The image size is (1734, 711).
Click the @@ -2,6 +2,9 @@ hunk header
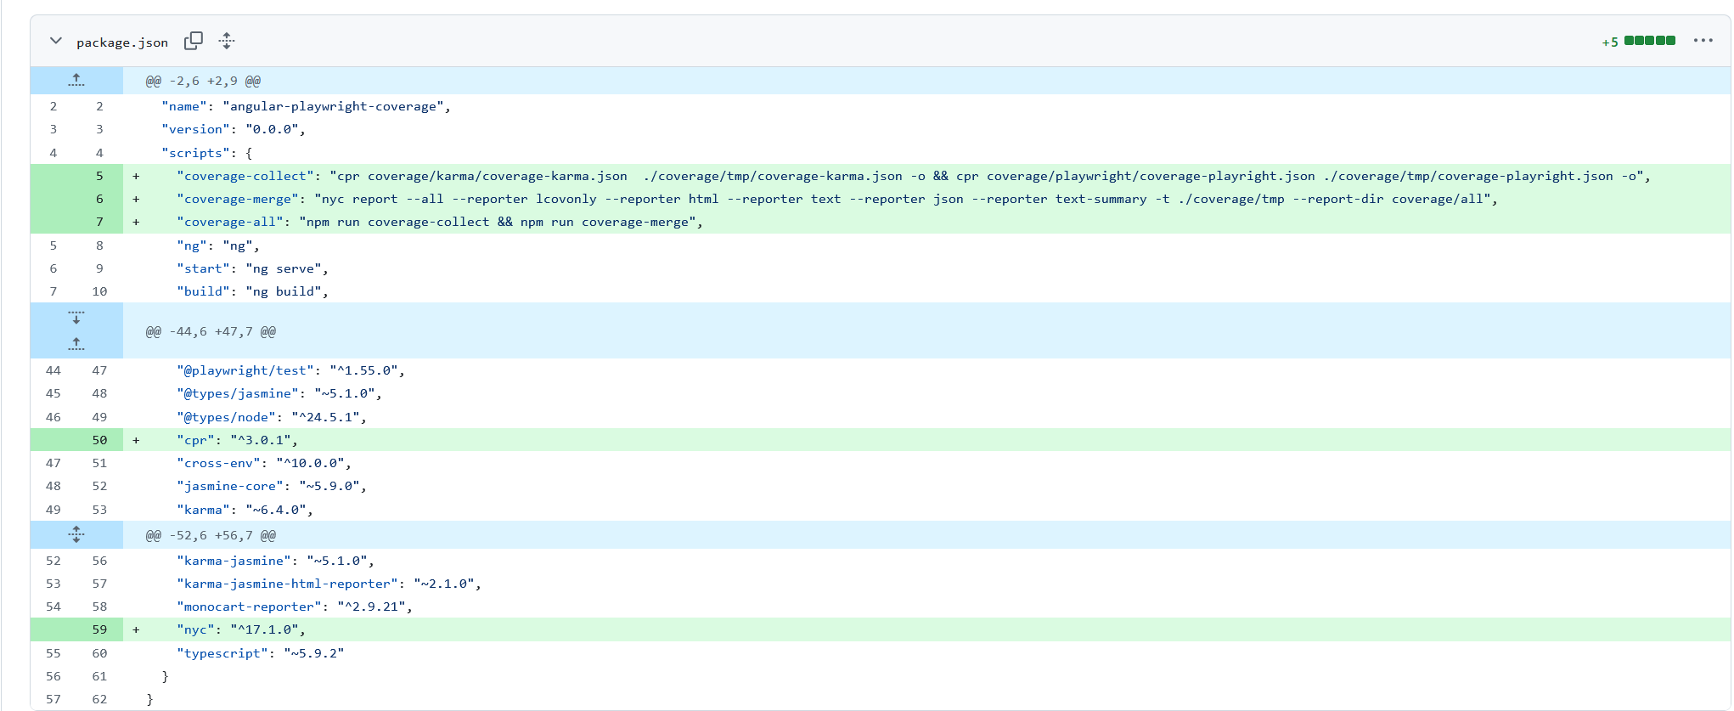(203, 81)
